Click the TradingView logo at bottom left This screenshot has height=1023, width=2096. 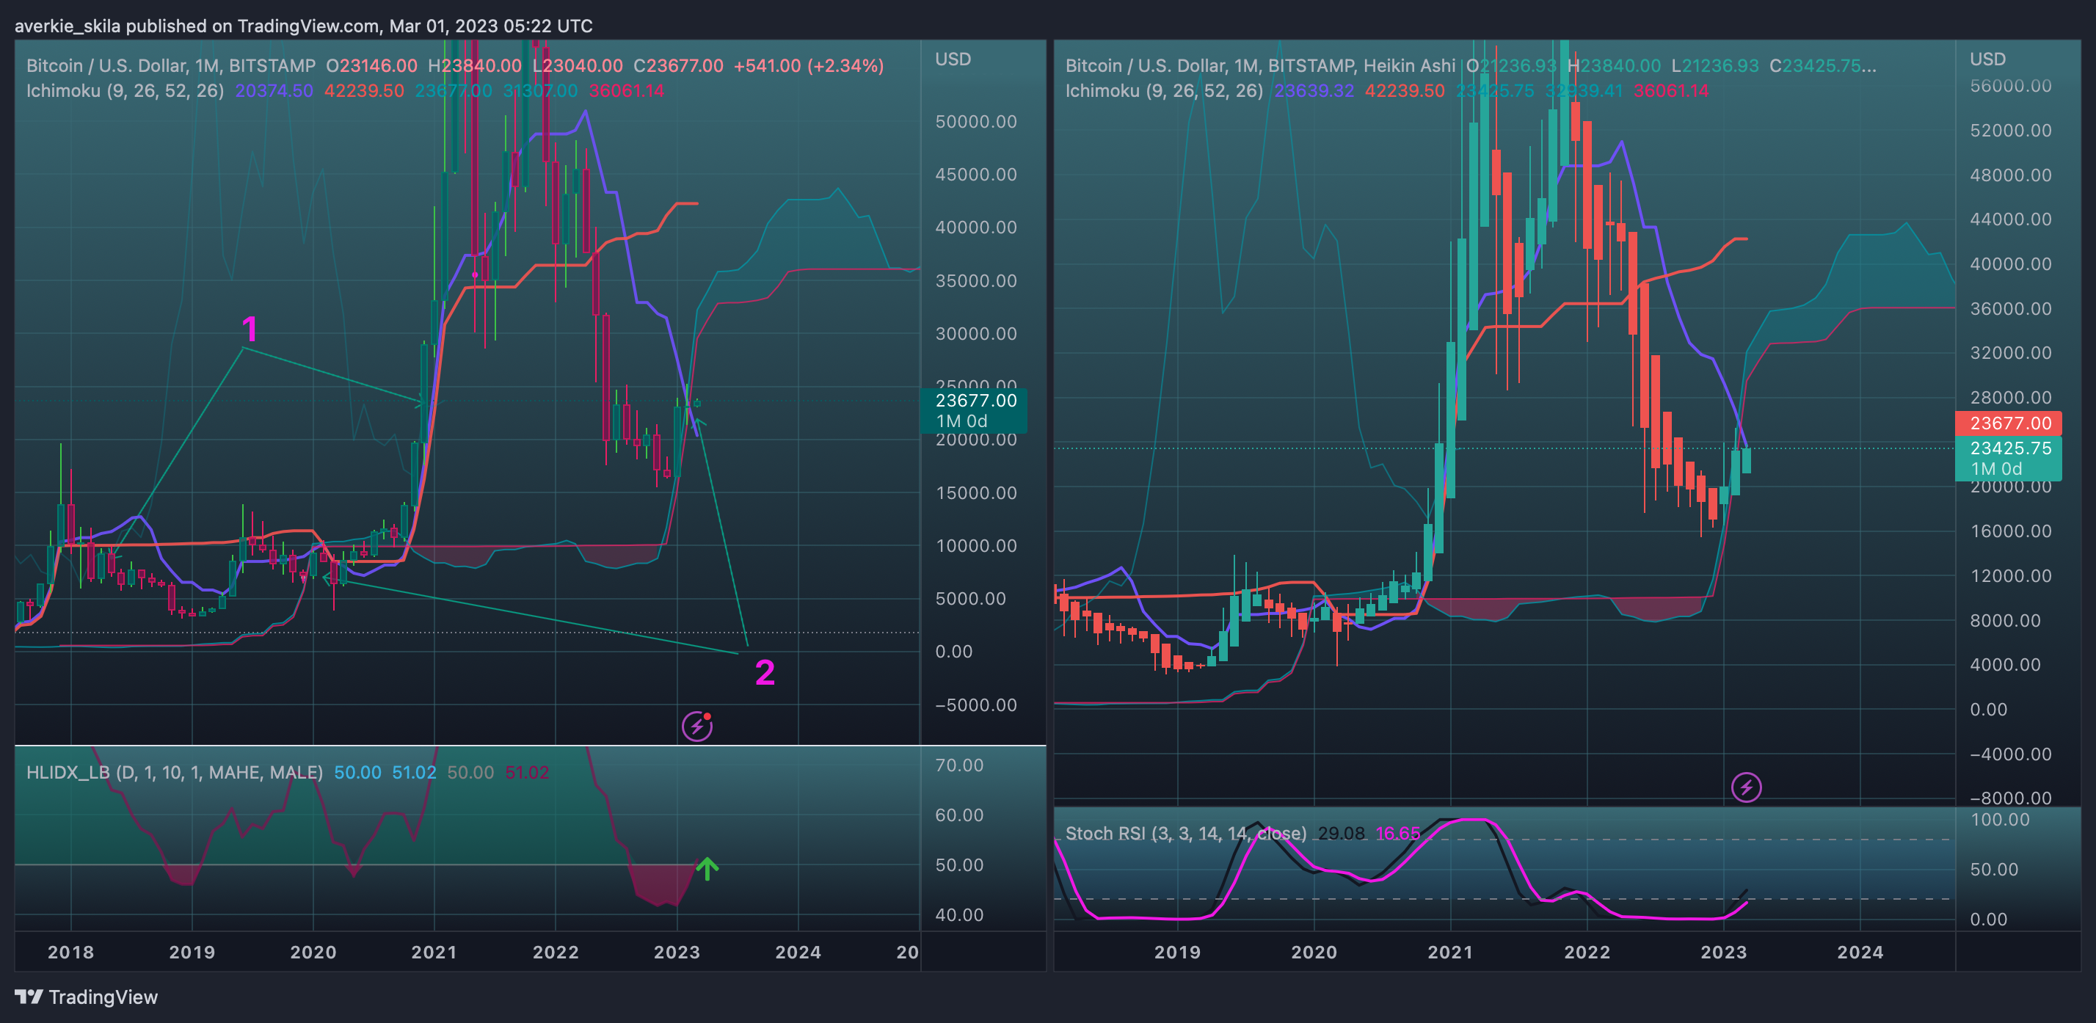click(87, 997)
